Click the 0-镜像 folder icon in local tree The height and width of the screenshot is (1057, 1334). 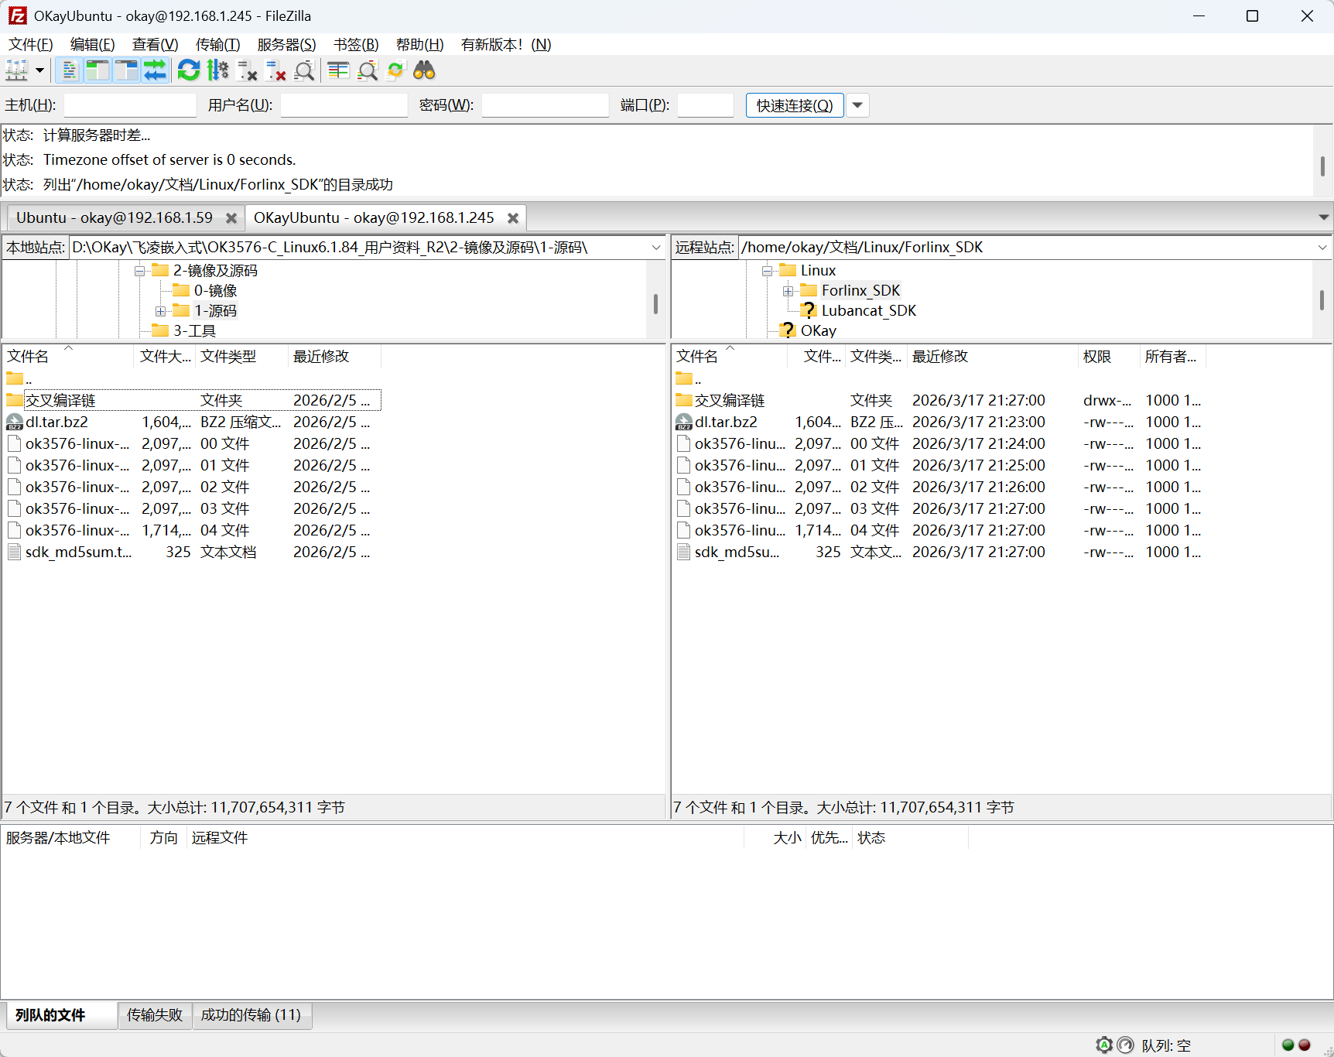coord(181,291)
